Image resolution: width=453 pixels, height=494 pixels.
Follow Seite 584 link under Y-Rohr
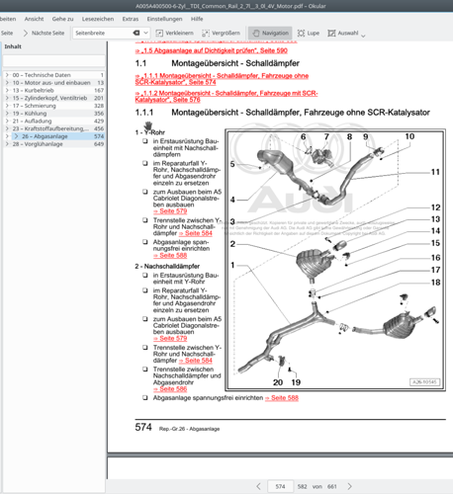196,233
